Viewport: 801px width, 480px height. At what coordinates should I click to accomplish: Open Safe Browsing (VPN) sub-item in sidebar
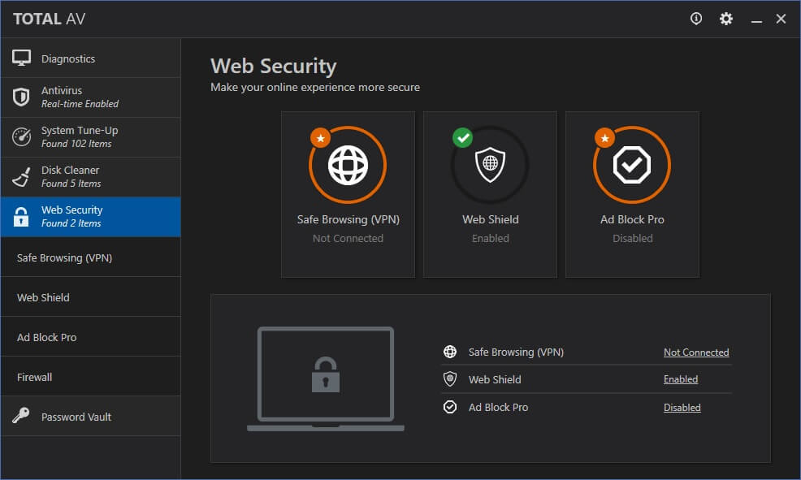[x=90, y=257]
